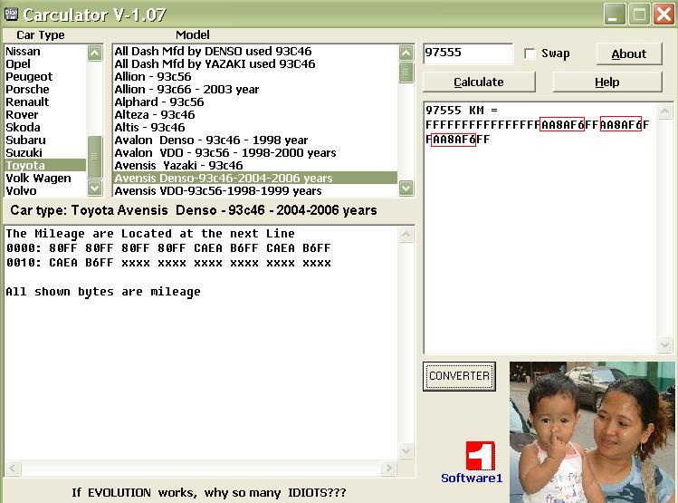Click the horizontal scrollbar right arrow
The width and height of the screenshot is (678, 503).
[x=388, y=468]
